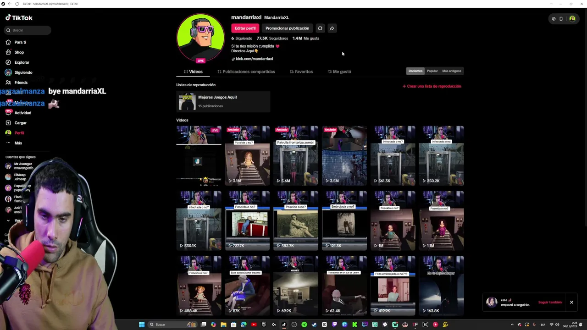Open profile settings gear icon

click(320, 28)
